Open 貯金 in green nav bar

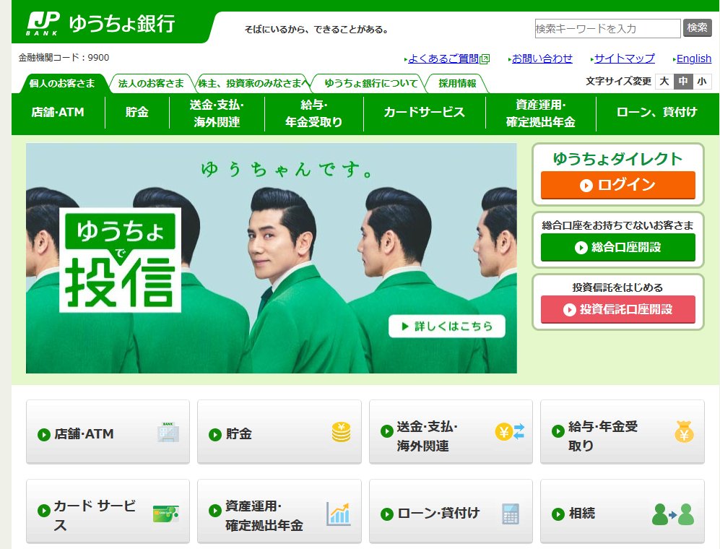tap(136, 113)
